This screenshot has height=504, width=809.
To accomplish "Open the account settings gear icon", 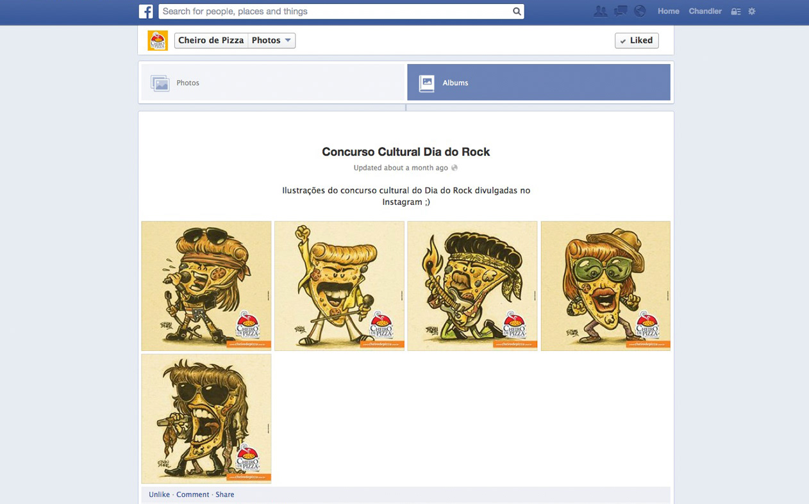I will coord(752,12).
